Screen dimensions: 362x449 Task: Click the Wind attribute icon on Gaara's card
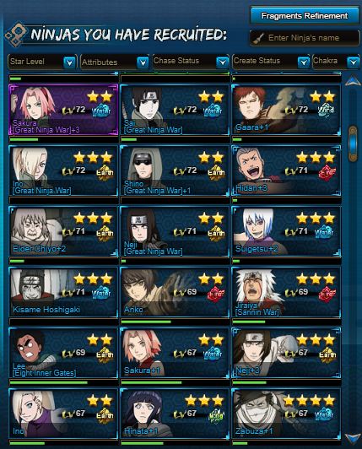(326, 111)
